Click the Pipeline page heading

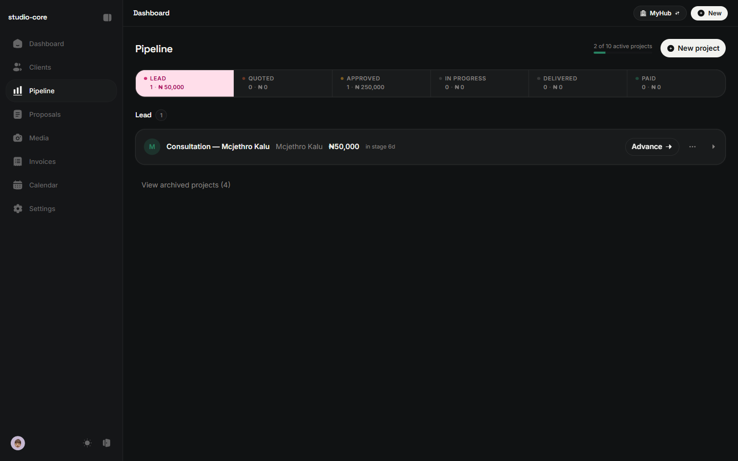coord(154,49)
